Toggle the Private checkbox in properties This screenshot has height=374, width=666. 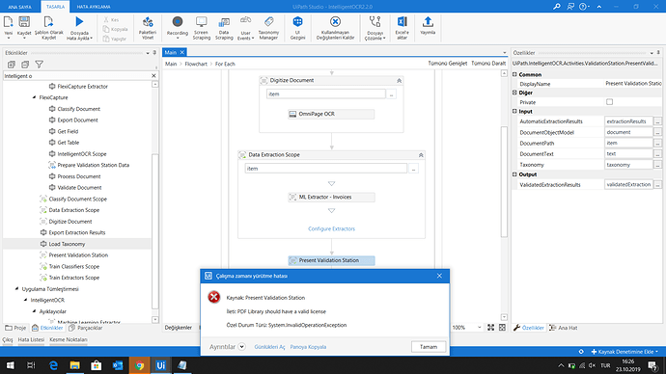pos(609,102)
